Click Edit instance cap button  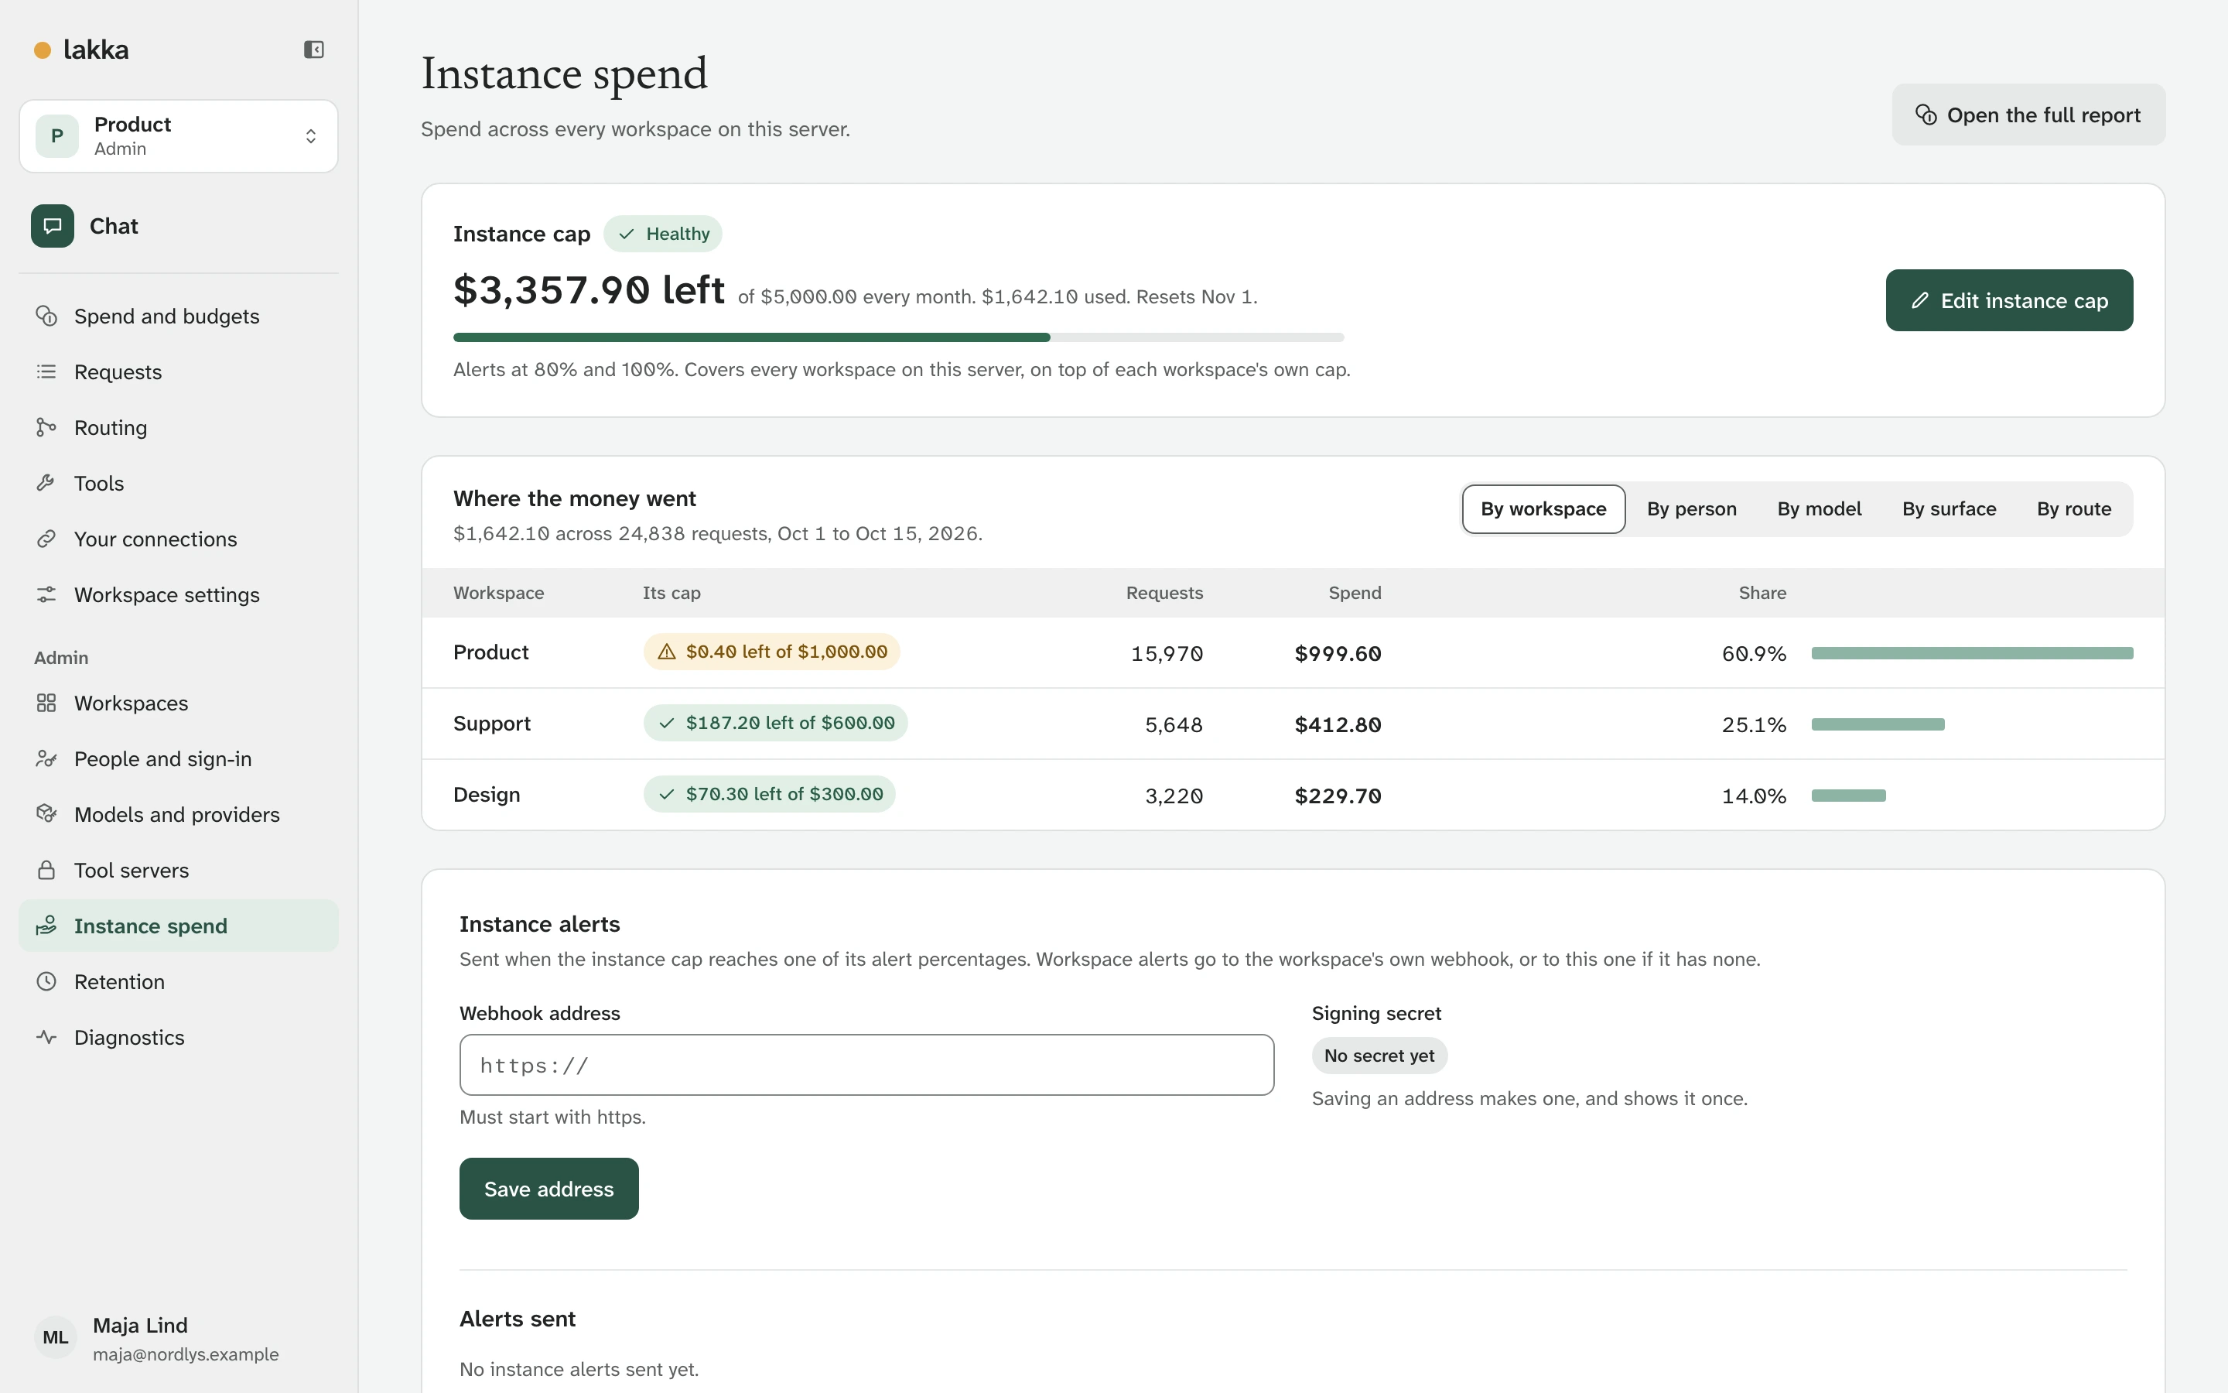pos(2009,300)
